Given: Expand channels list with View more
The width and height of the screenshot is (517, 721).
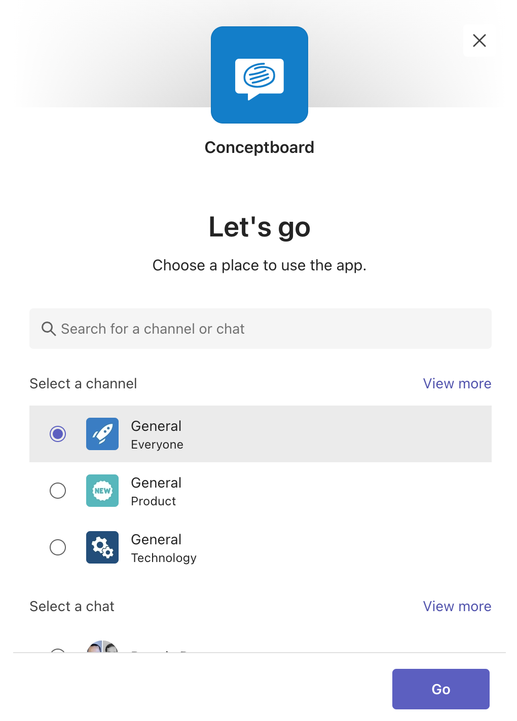Looking at the screenshot, I should click(x=457, y=383).
